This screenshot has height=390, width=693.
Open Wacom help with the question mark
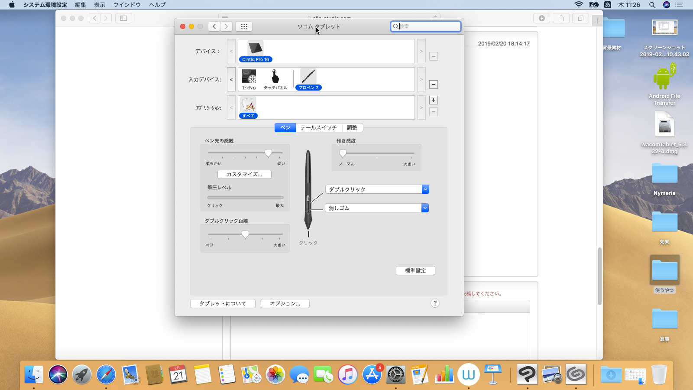(435, 303)
